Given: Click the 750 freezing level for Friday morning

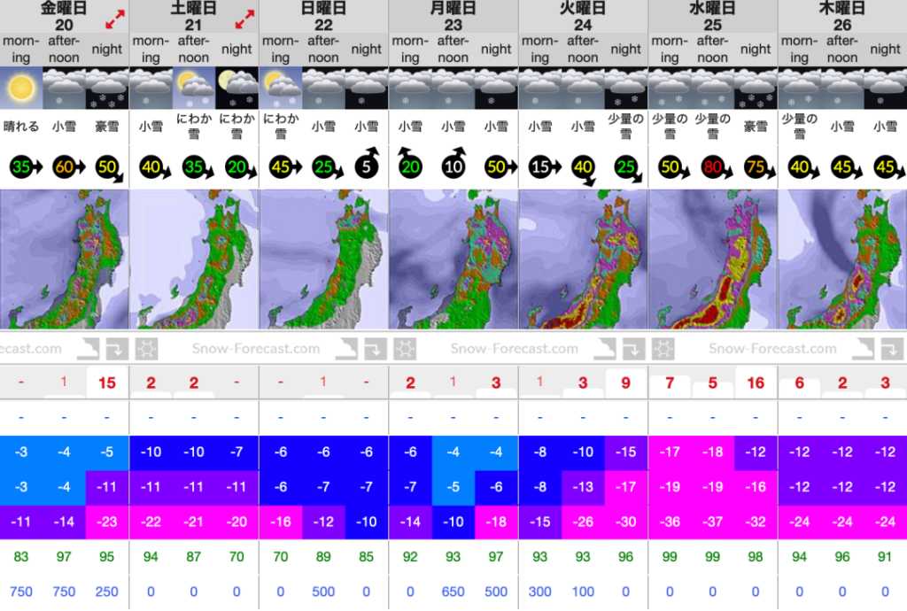Looking at the screenshot, I should pos(21,592).
